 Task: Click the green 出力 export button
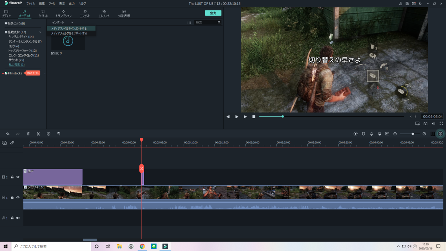[x=213, y=13]
